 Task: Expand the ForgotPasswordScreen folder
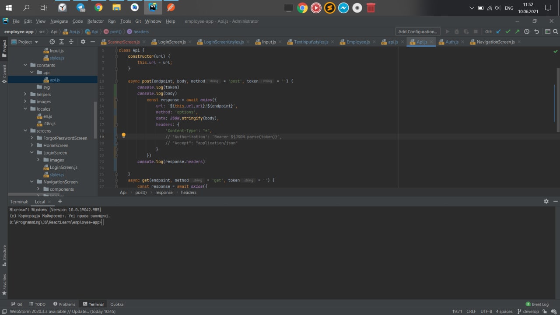32,138
